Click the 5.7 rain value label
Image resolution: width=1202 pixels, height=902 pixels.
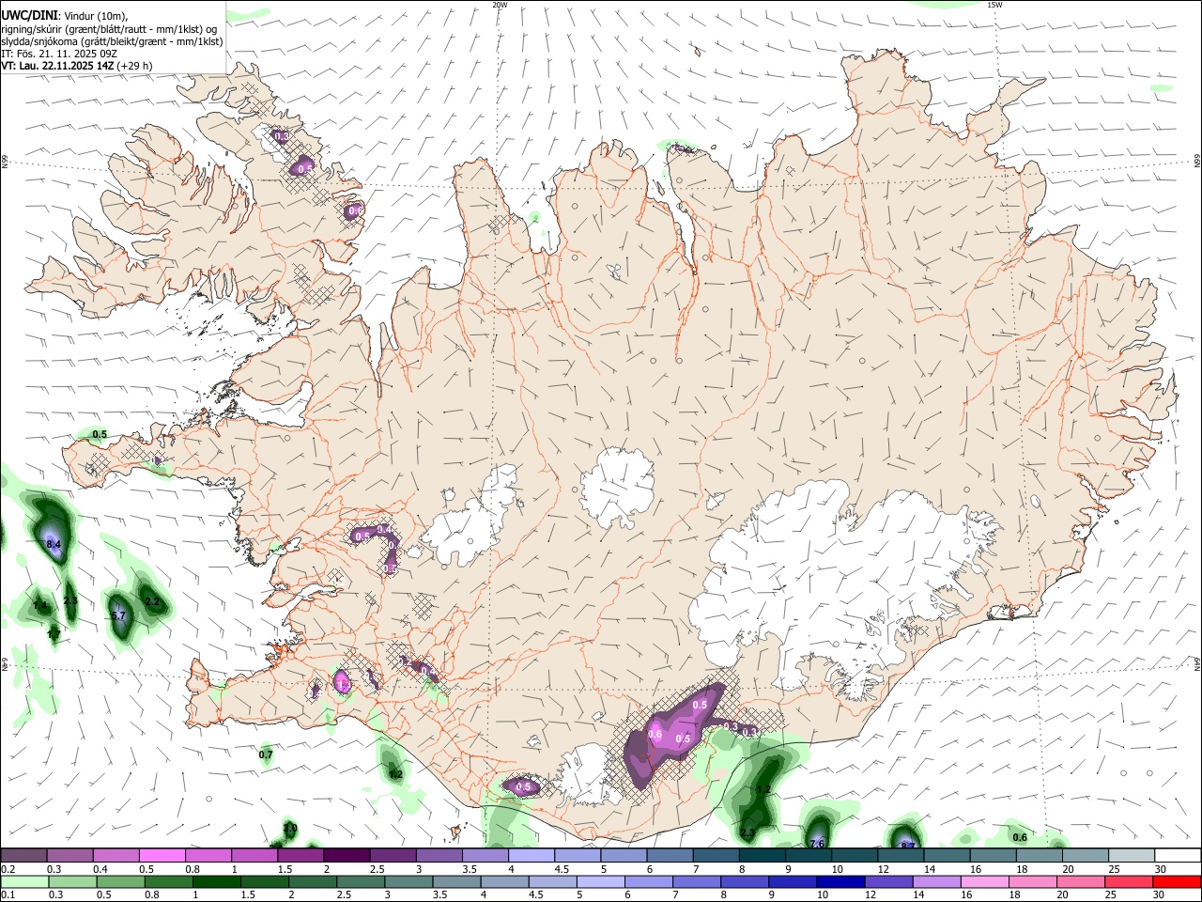tap(118, 616)
